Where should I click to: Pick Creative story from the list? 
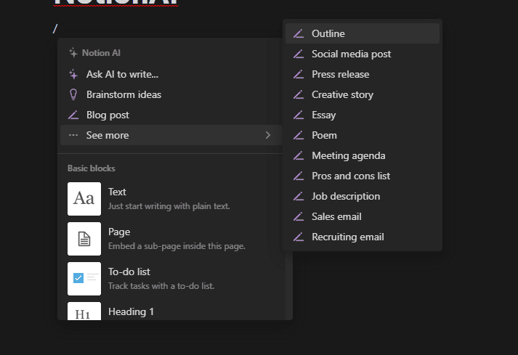[x=363, y=95]
